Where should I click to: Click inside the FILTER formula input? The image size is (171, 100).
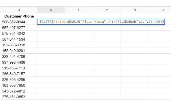coord(101,22)
